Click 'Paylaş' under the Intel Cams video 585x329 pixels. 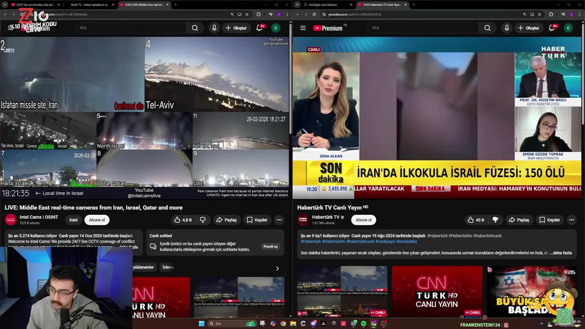coord(226,220)
